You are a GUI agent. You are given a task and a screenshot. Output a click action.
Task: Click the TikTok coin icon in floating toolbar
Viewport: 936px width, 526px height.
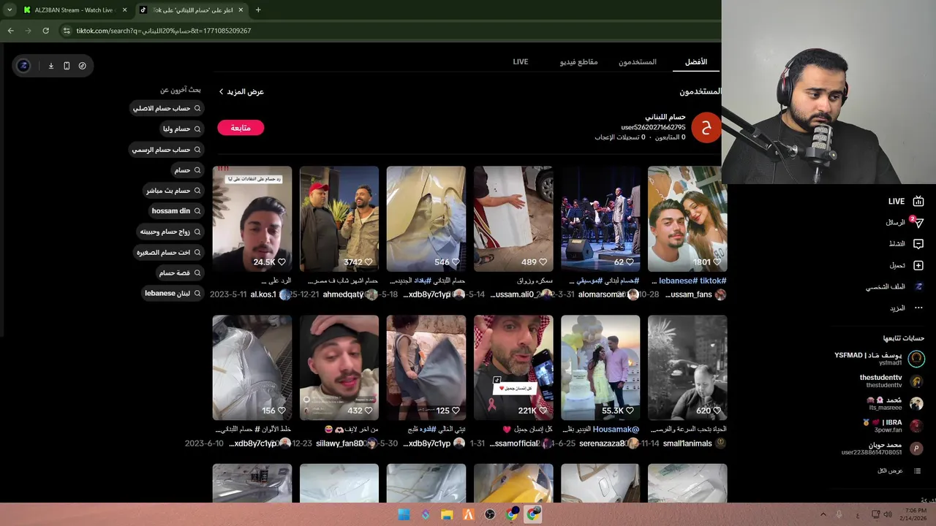click(x=82, y=66)
